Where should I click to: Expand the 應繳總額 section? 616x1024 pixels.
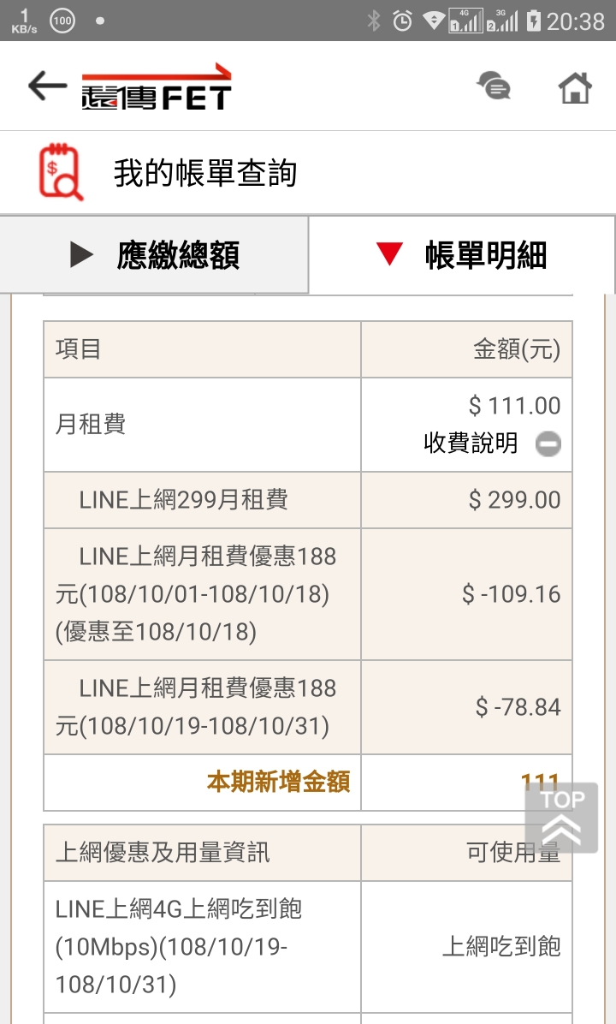tap(154, 254)
